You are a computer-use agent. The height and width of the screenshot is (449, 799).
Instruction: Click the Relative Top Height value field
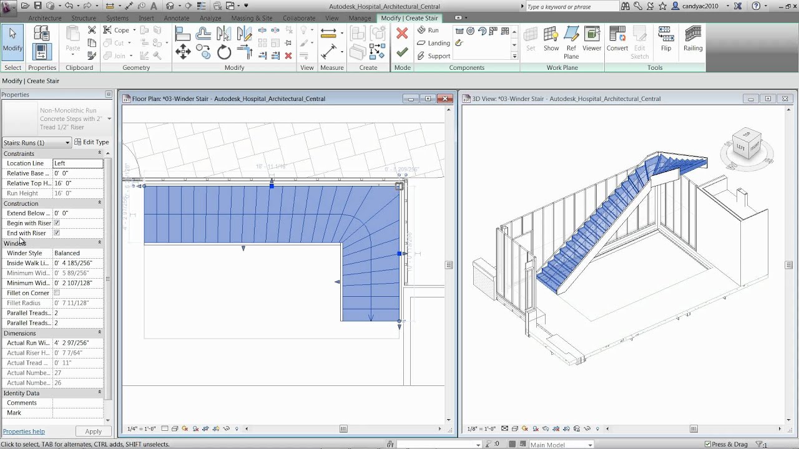[78, 183]
